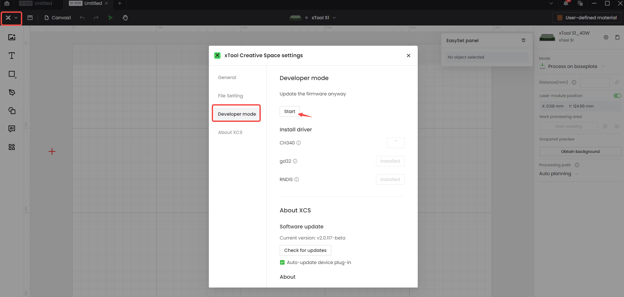This screenshot has width=624, height=297.
Task: Open the General settings section
Action: click(x=227, y=77)
